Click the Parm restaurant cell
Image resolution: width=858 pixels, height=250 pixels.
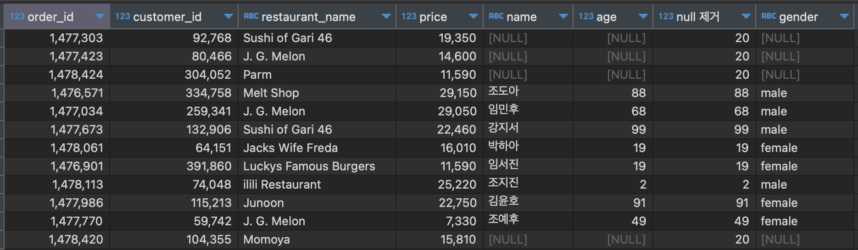pyautogui.click(x=317, y=75)
